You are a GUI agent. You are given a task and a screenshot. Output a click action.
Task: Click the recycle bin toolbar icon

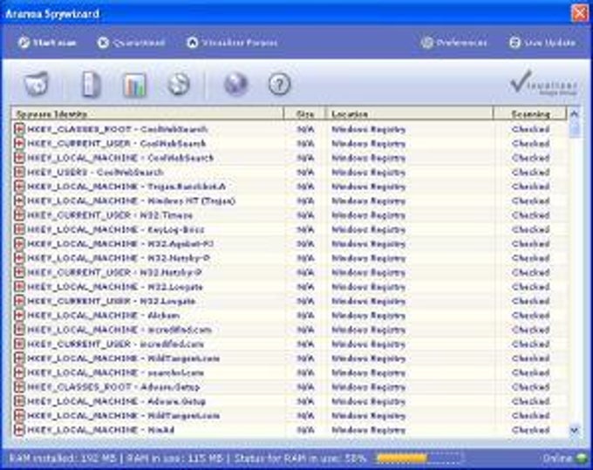37,84
